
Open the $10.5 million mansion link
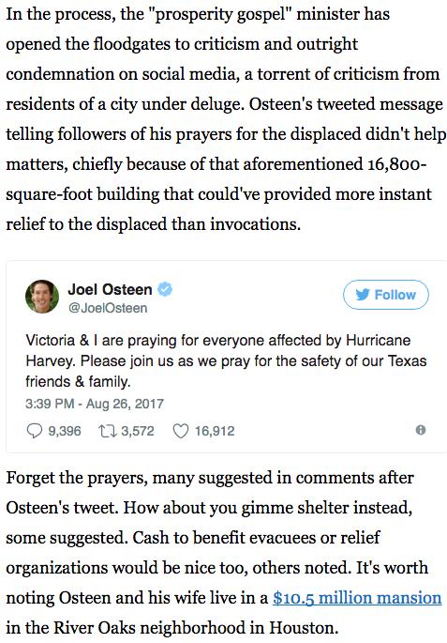(x=357, y=598)
